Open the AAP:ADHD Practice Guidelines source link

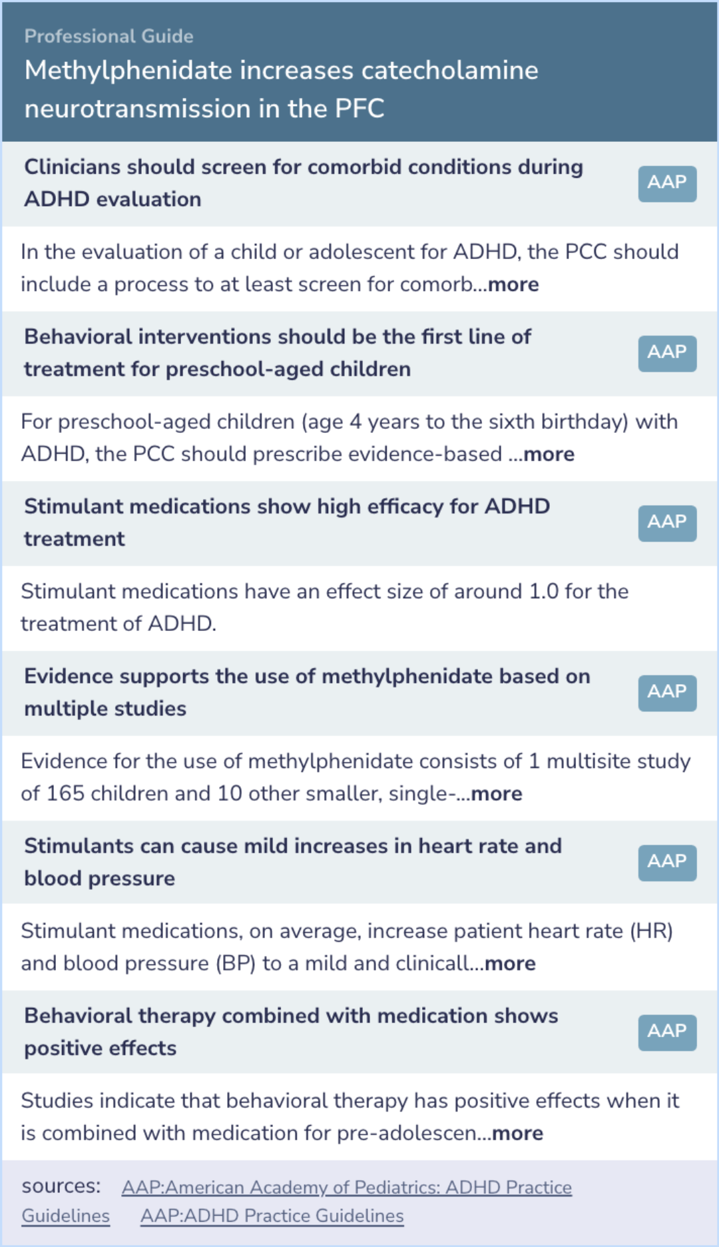click(x=272, y=1216)
